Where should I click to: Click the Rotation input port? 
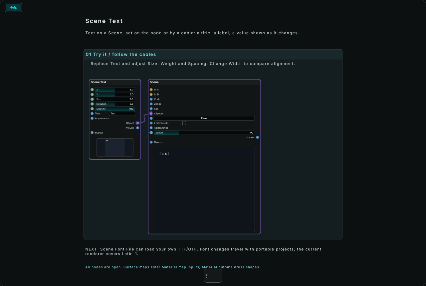(x=92, y=104)
